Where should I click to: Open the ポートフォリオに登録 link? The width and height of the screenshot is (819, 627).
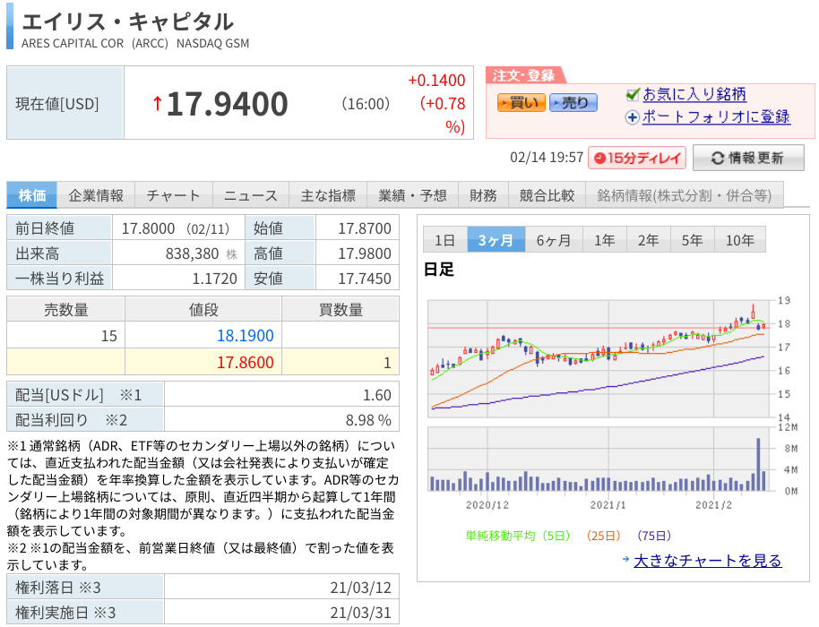tap(716, 117)
